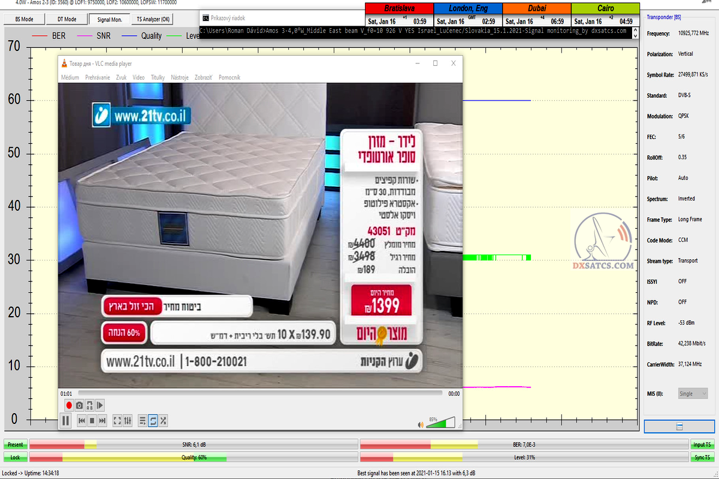Stop the video playback
This screenshot has width=719, height=479.
click(x=92, y=421)
